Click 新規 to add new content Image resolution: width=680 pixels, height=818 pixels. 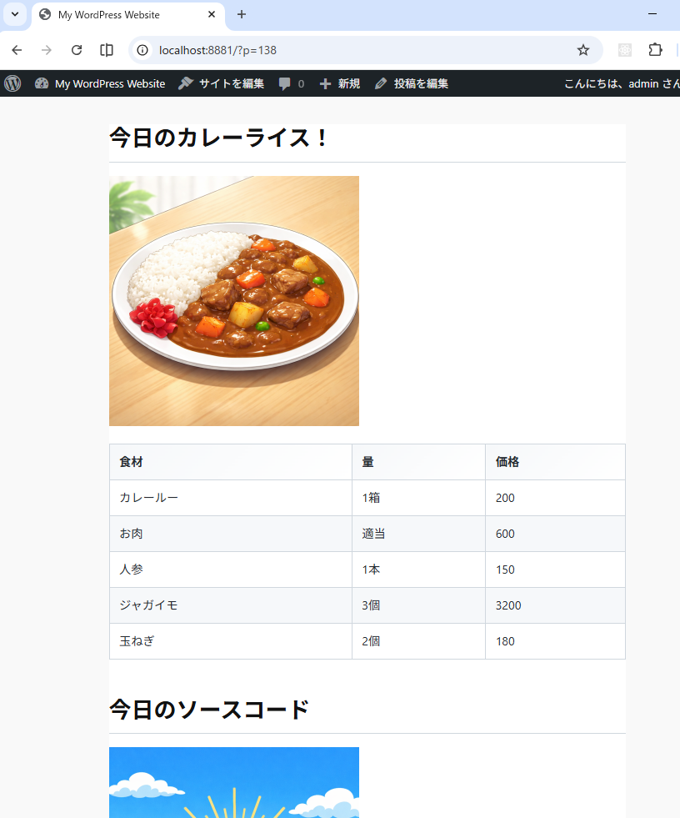point(339,83)
